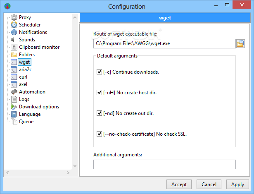This screenshot has width=254, height=194.
Task: Select the Language book icon
Action: [x=14, y=114]
